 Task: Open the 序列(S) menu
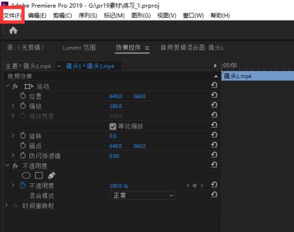pos(88,15)
